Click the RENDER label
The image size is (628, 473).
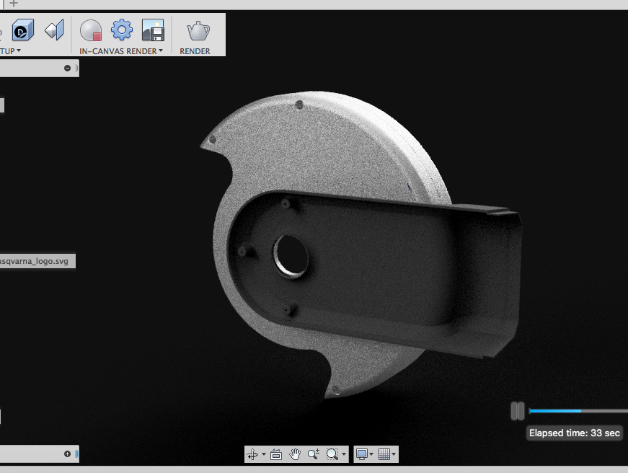click(x=195, y=51)
